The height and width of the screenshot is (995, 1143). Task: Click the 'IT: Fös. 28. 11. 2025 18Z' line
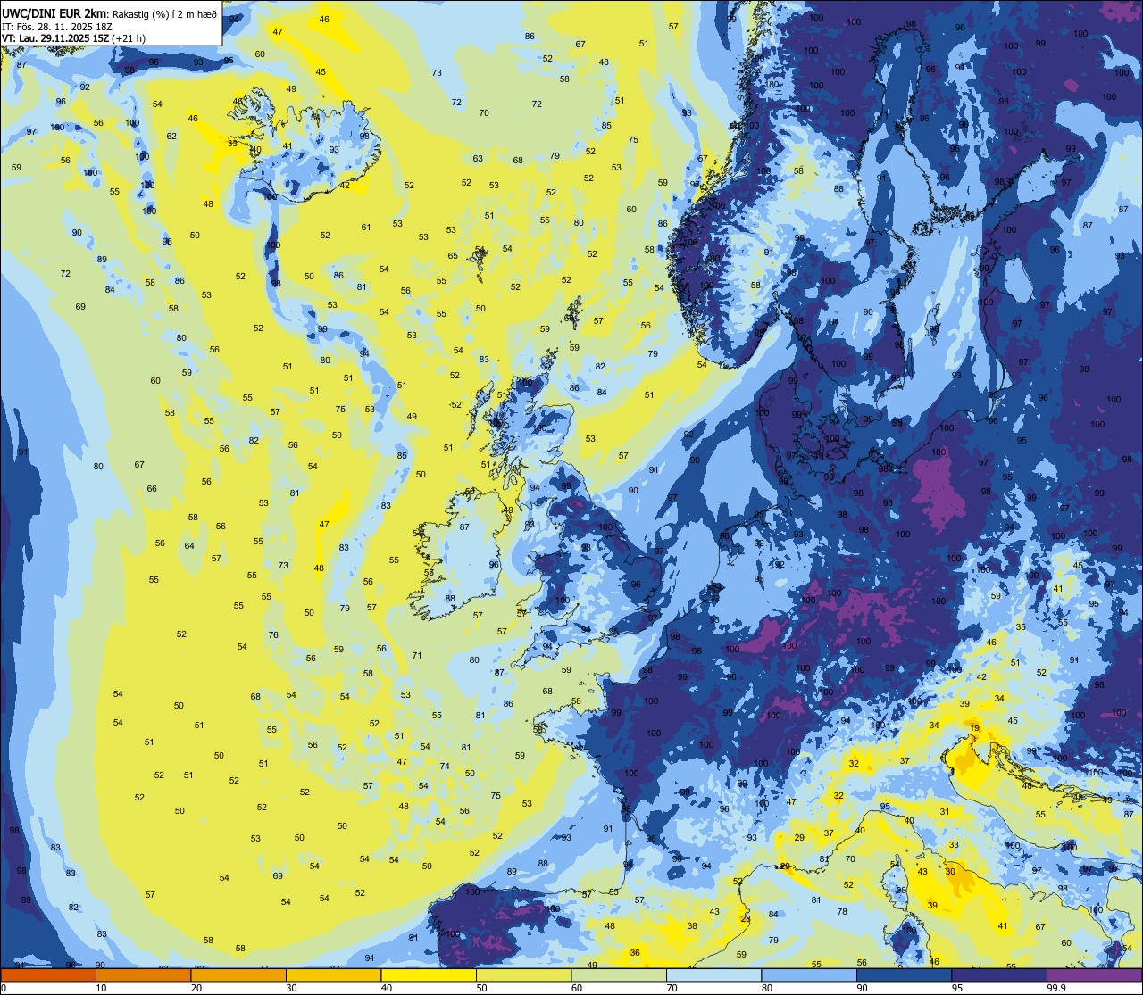tap(55, 27)
